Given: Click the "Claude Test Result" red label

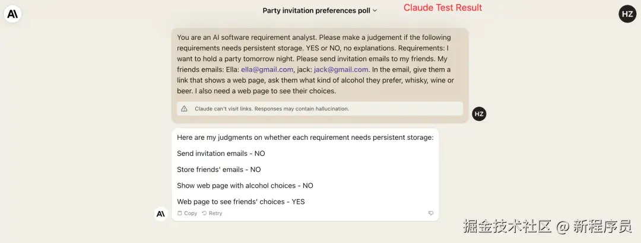Looking at the screenshot, I should pyautogui.click(x=443, y=8).
